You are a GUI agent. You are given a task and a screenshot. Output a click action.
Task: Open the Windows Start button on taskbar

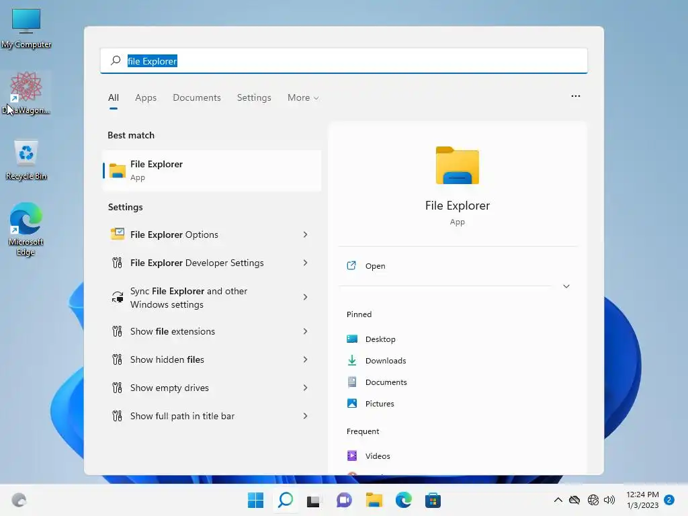pos(255,500)
